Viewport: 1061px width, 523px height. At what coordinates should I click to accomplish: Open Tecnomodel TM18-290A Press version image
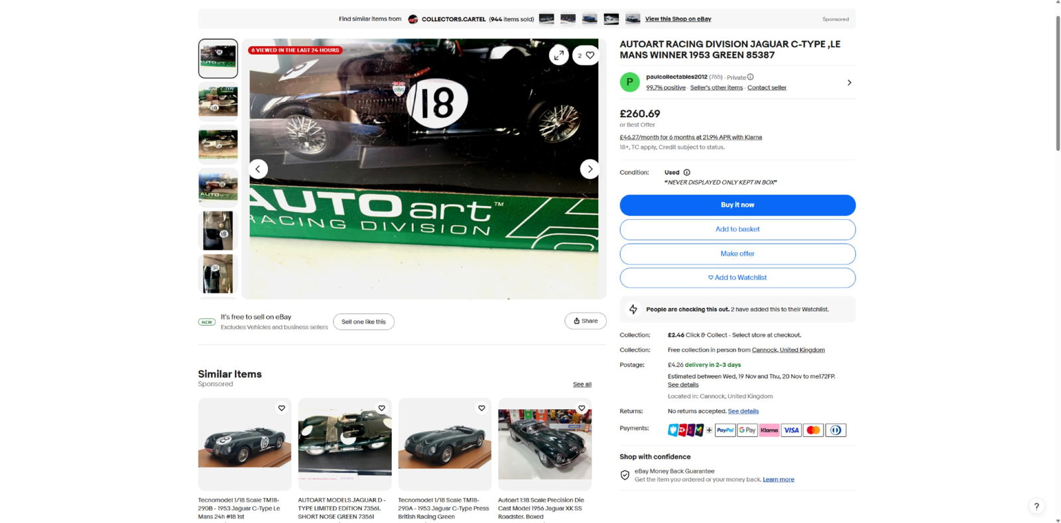445,444
